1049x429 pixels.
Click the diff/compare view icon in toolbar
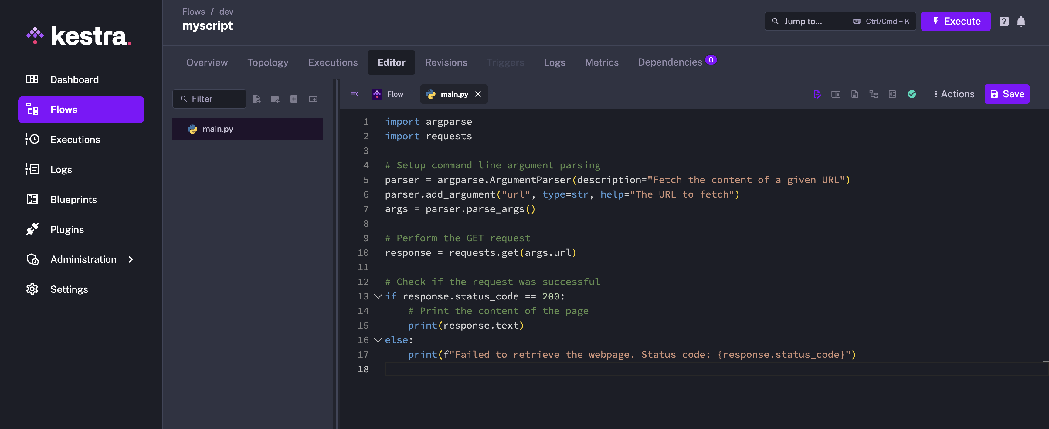pos(836,93)
